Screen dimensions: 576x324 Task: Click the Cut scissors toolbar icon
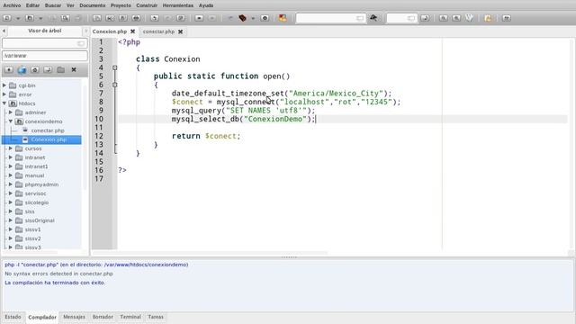click(x=110, y=18)
